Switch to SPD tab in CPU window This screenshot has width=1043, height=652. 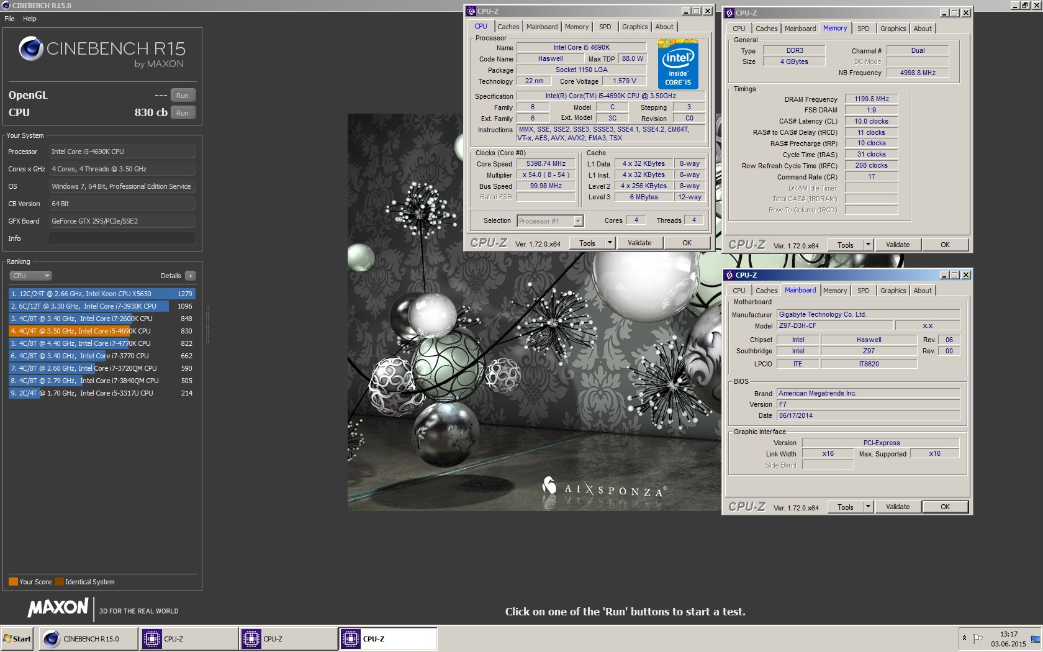pyautogui.click(x=605, y=27)
